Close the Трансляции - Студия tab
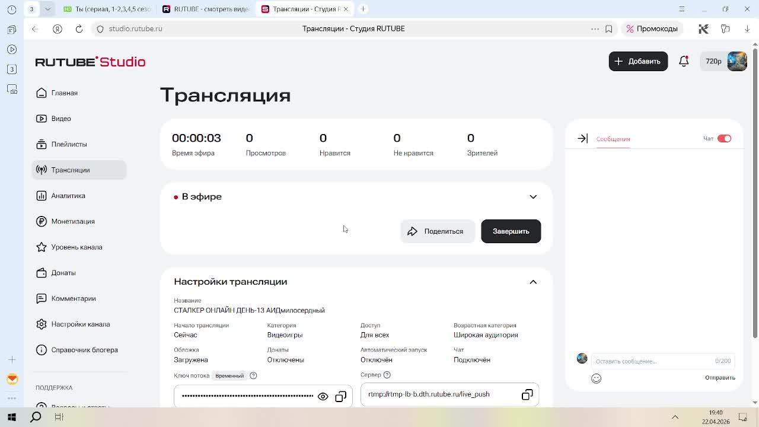Viewport: 759px width, 427px height. point(346,9)
